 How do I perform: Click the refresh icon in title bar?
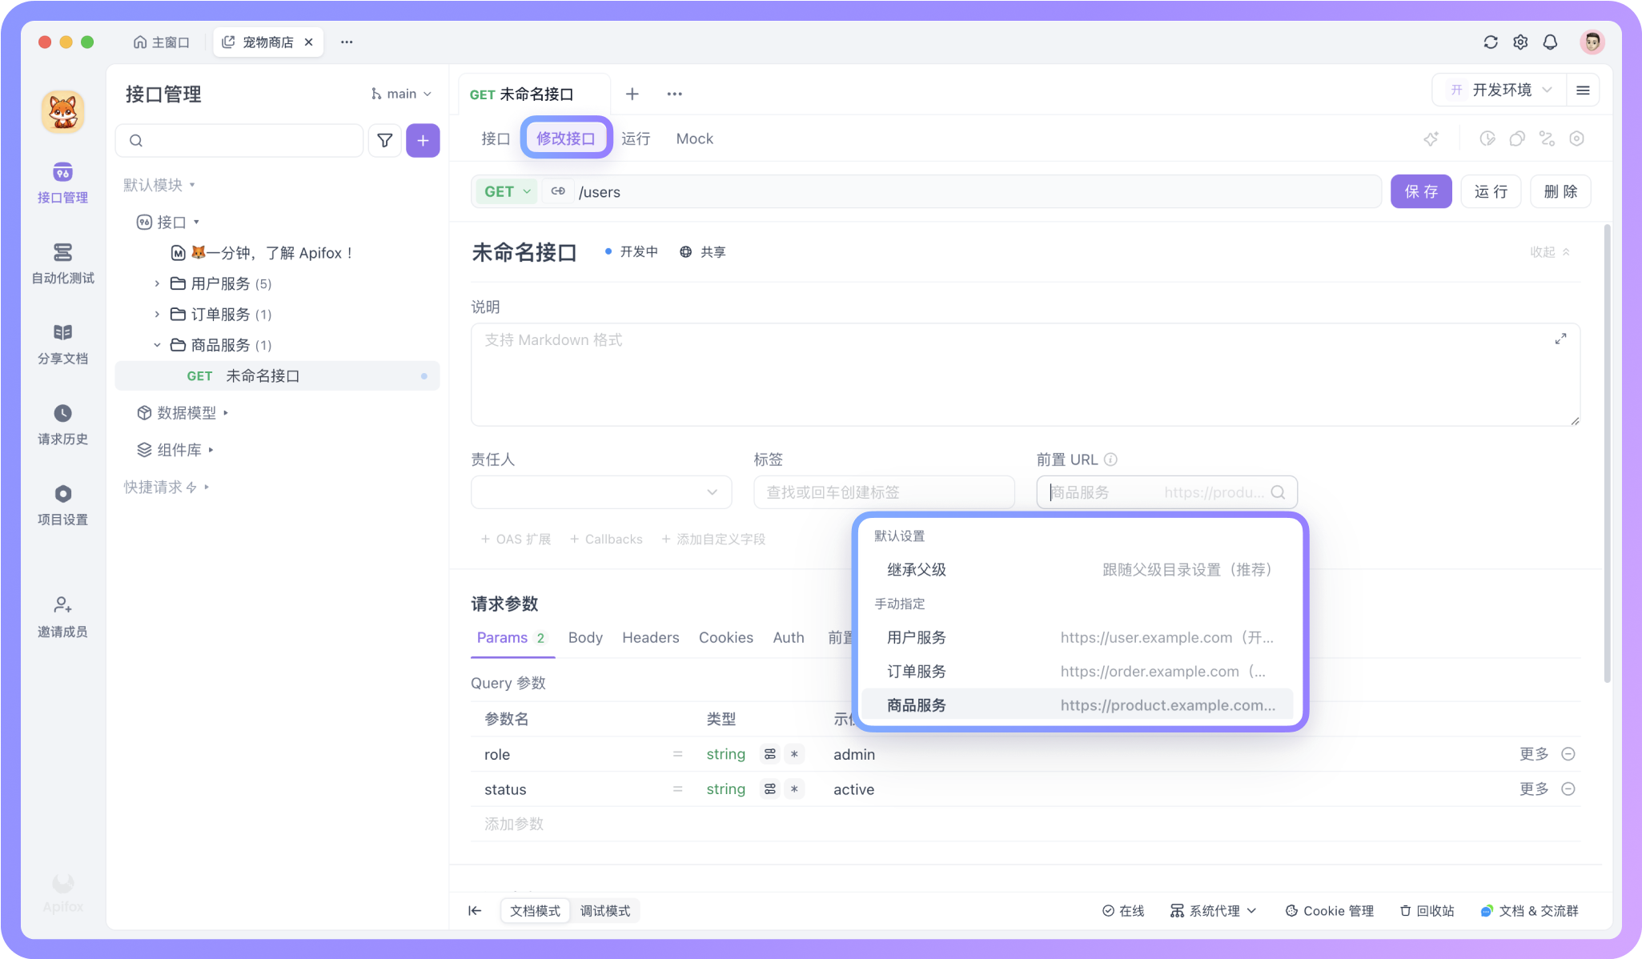coord(1490,42)
